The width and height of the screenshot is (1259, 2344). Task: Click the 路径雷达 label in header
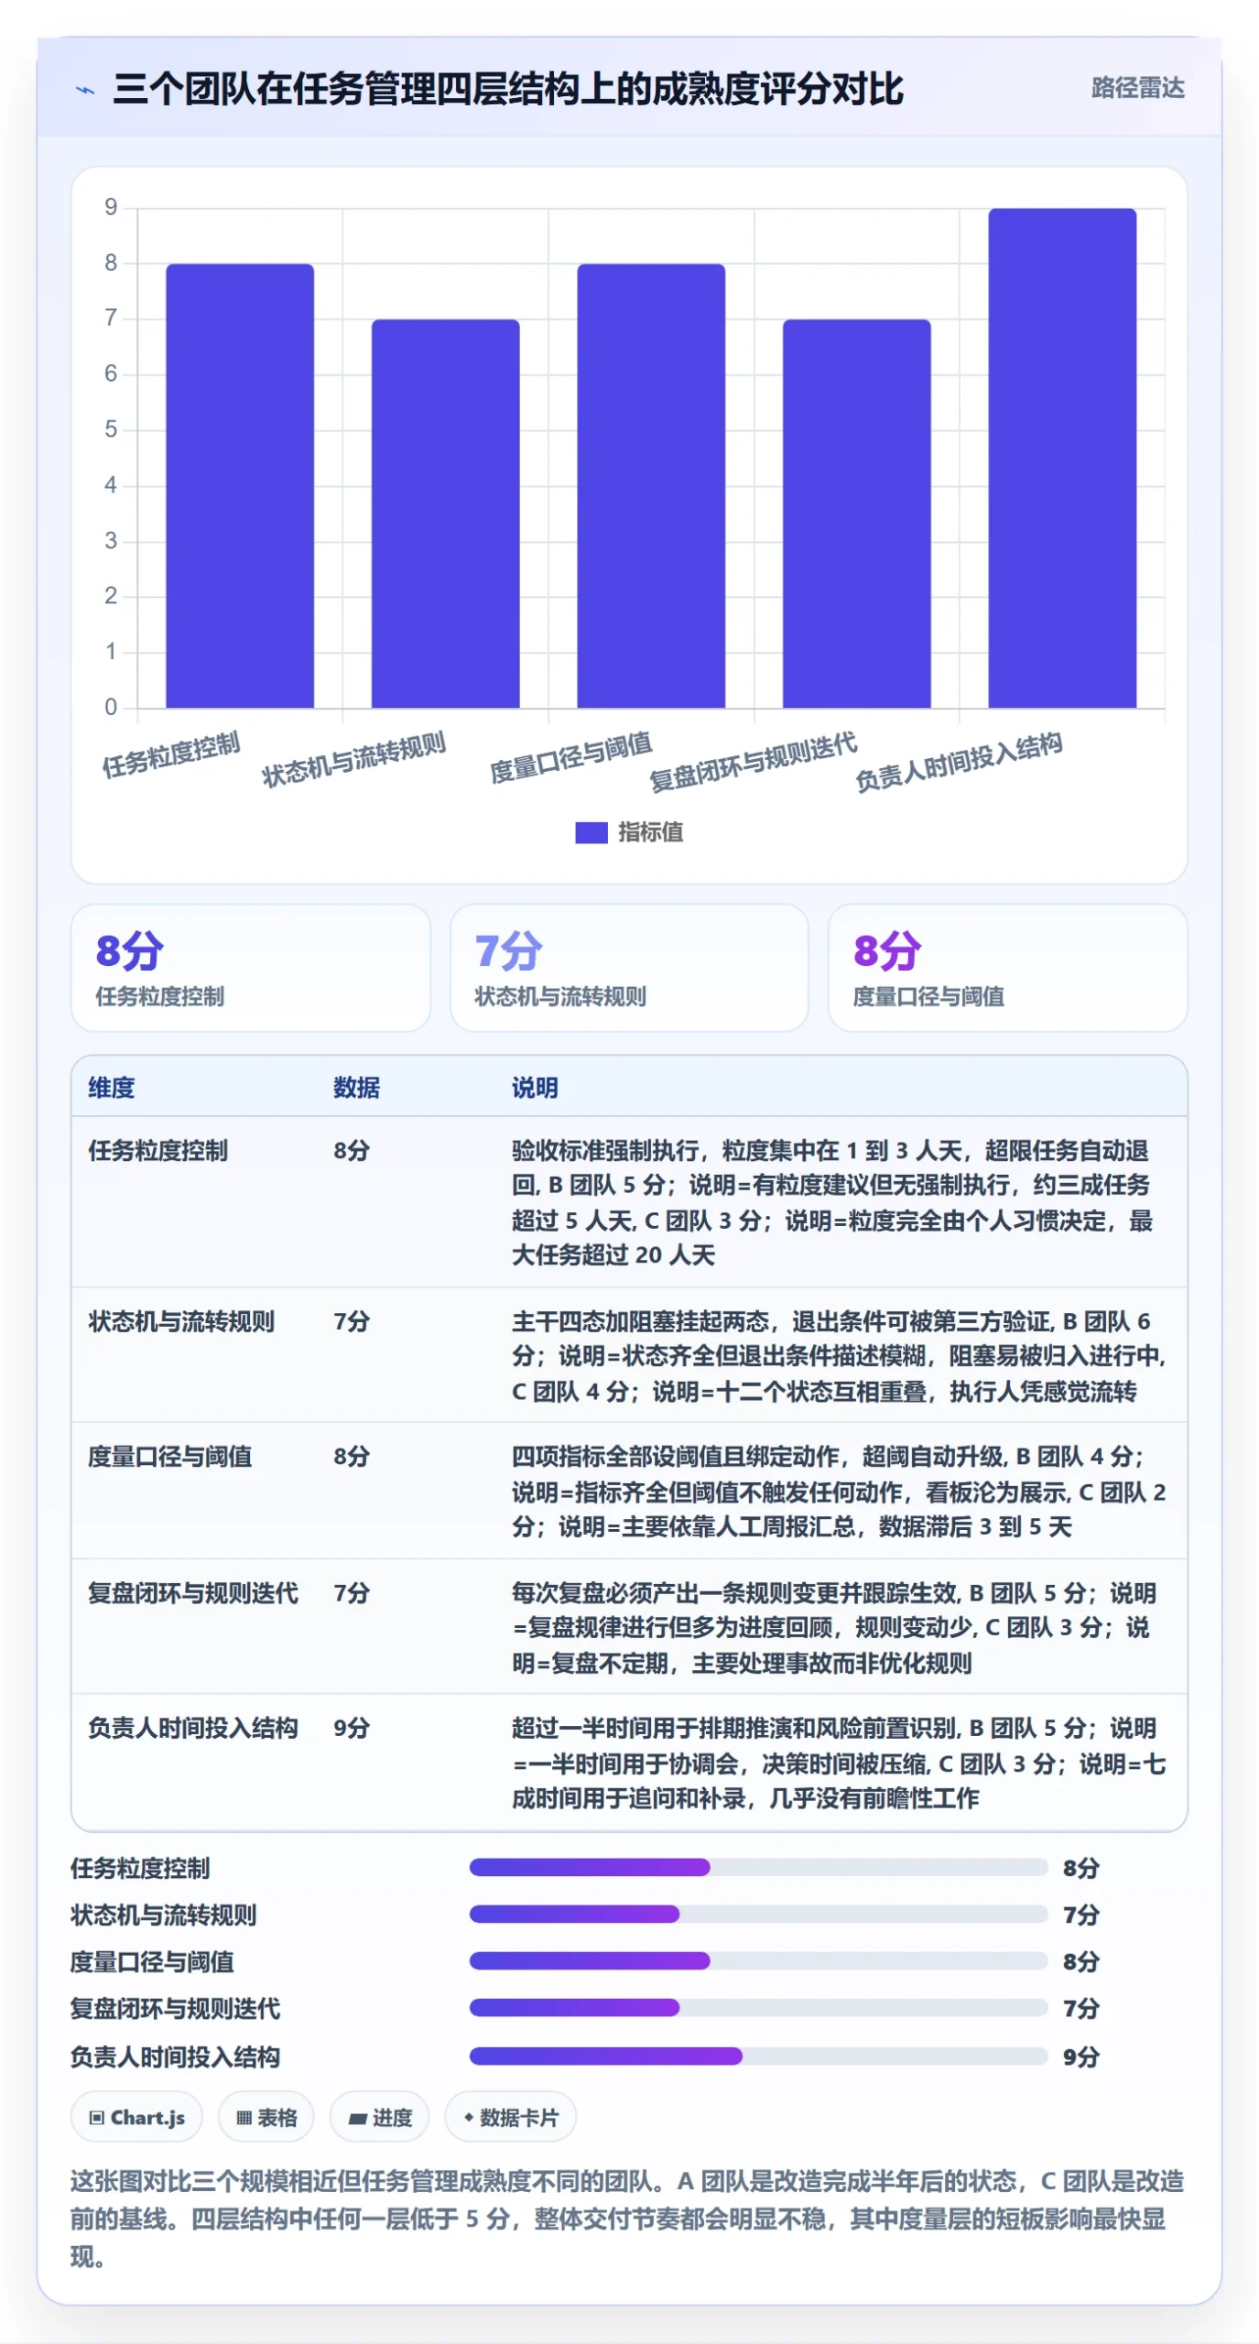click(1137, 88)
